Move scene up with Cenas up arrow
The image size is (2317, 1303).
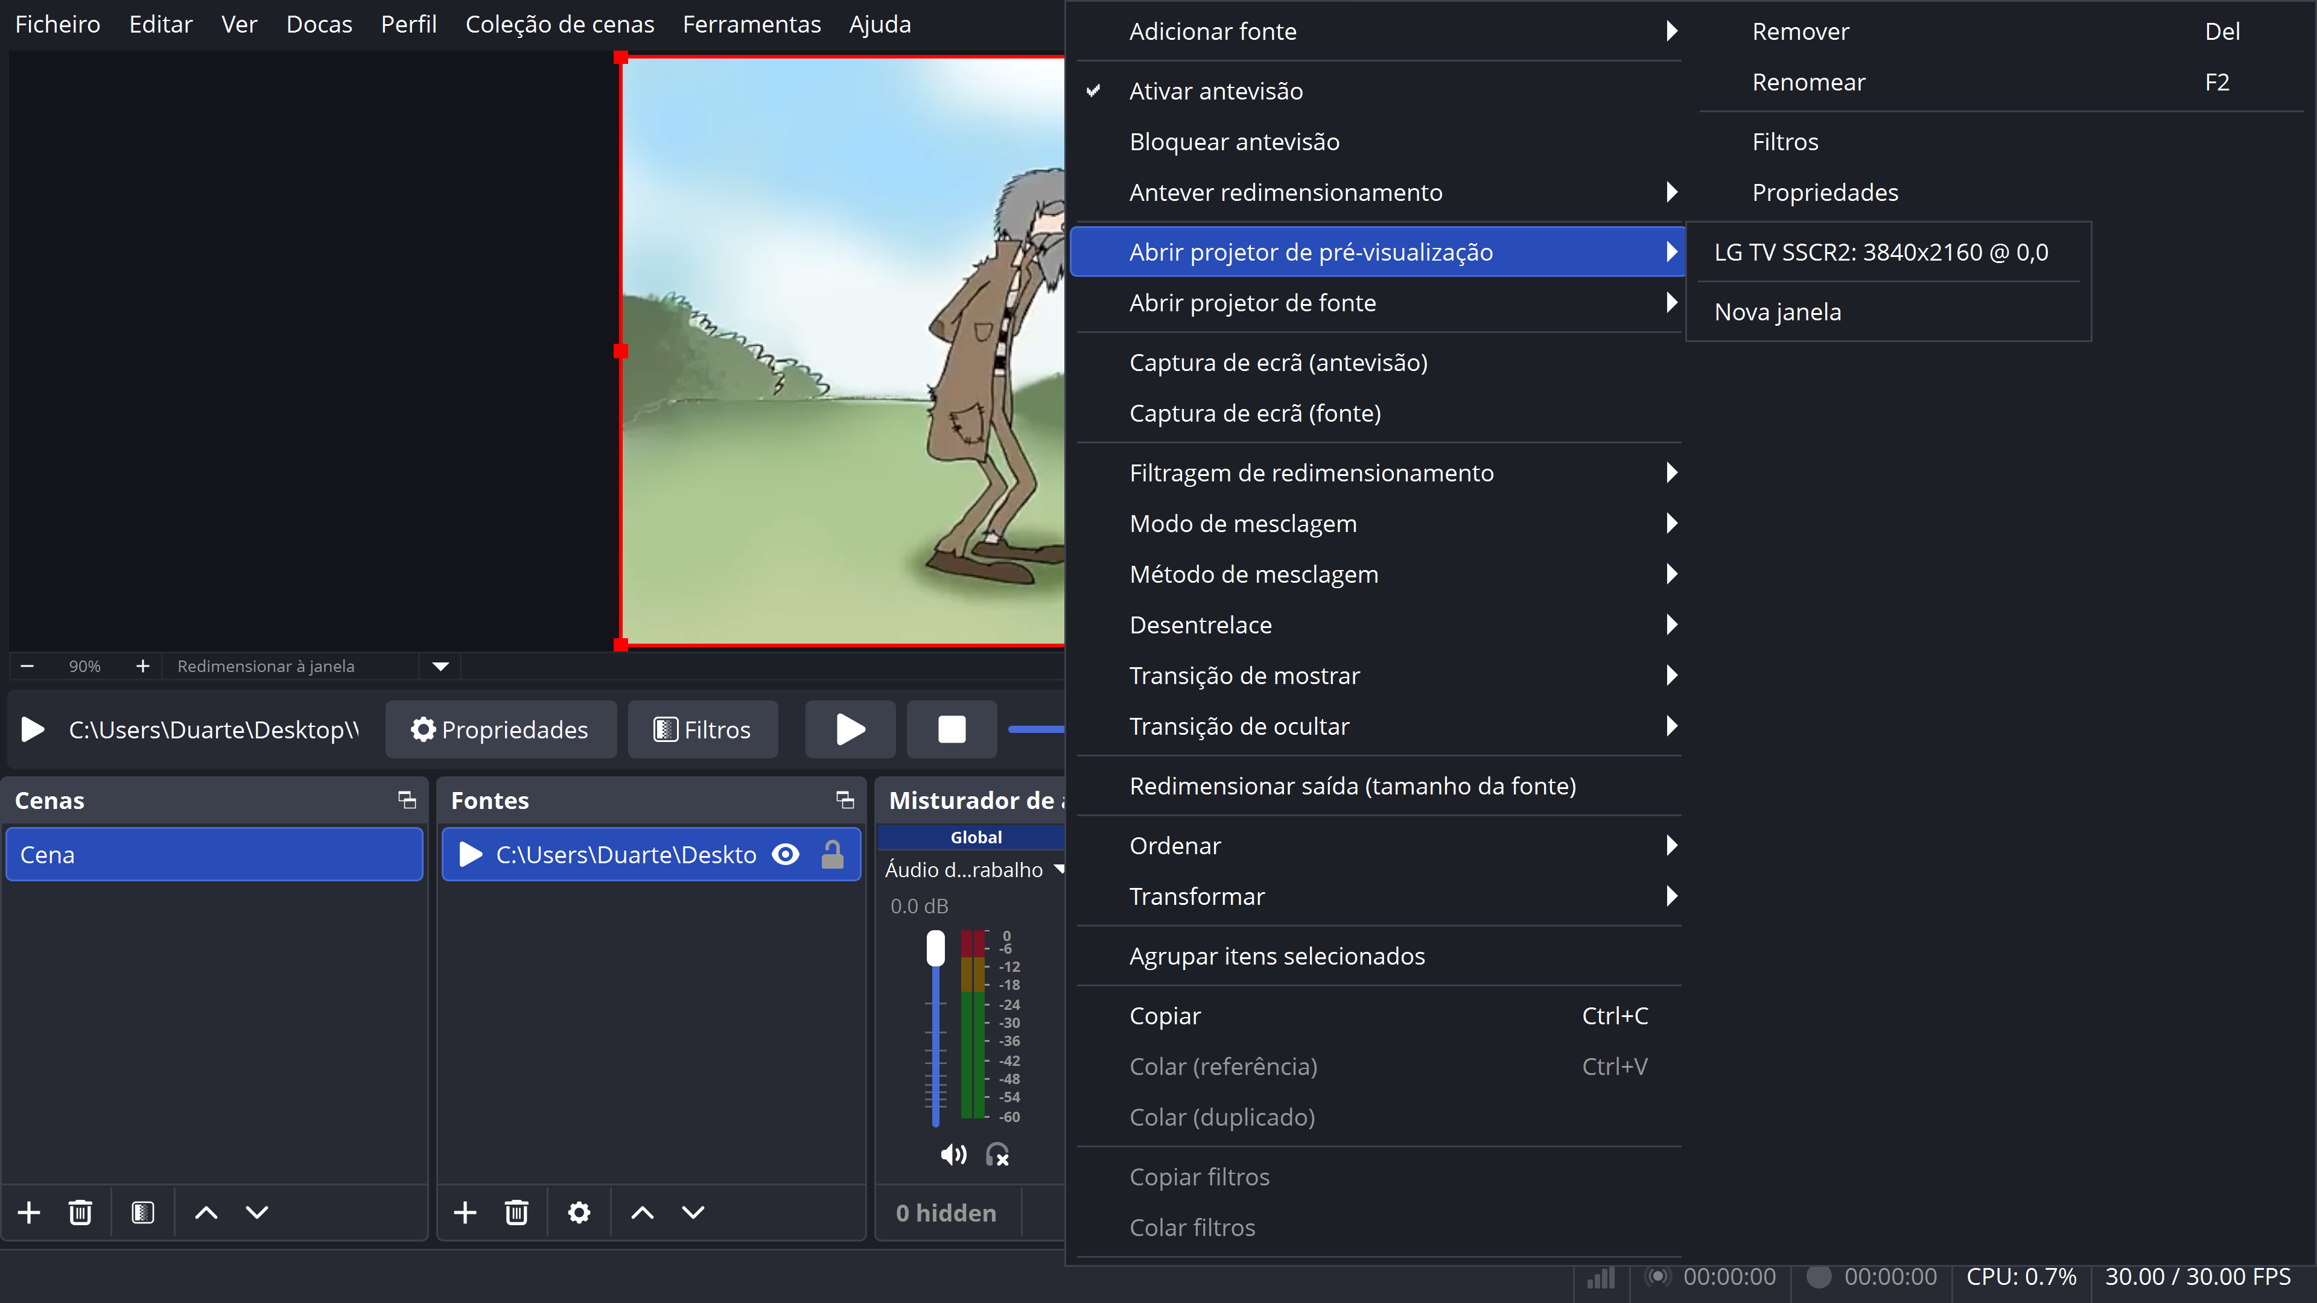(206, 1212)
